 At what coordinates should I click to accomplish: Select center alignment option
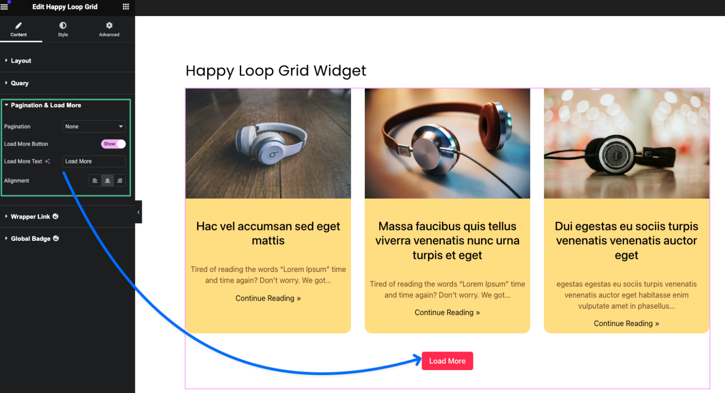[x=107, y=180]
